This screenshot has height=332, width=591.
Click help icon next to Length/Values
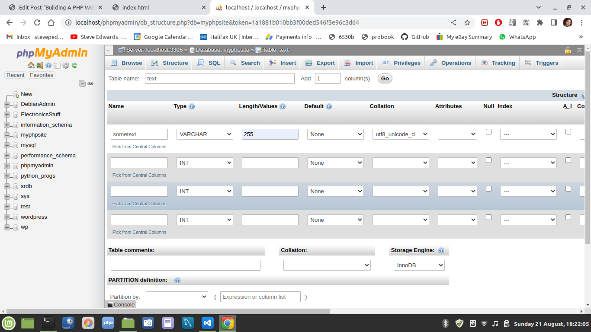(283, 106)
